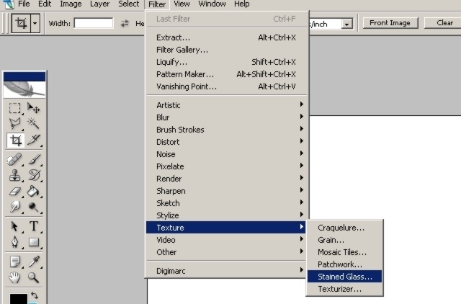Select the Hand tool
Screen dimensions: 461x304
(x=14, y=277)
